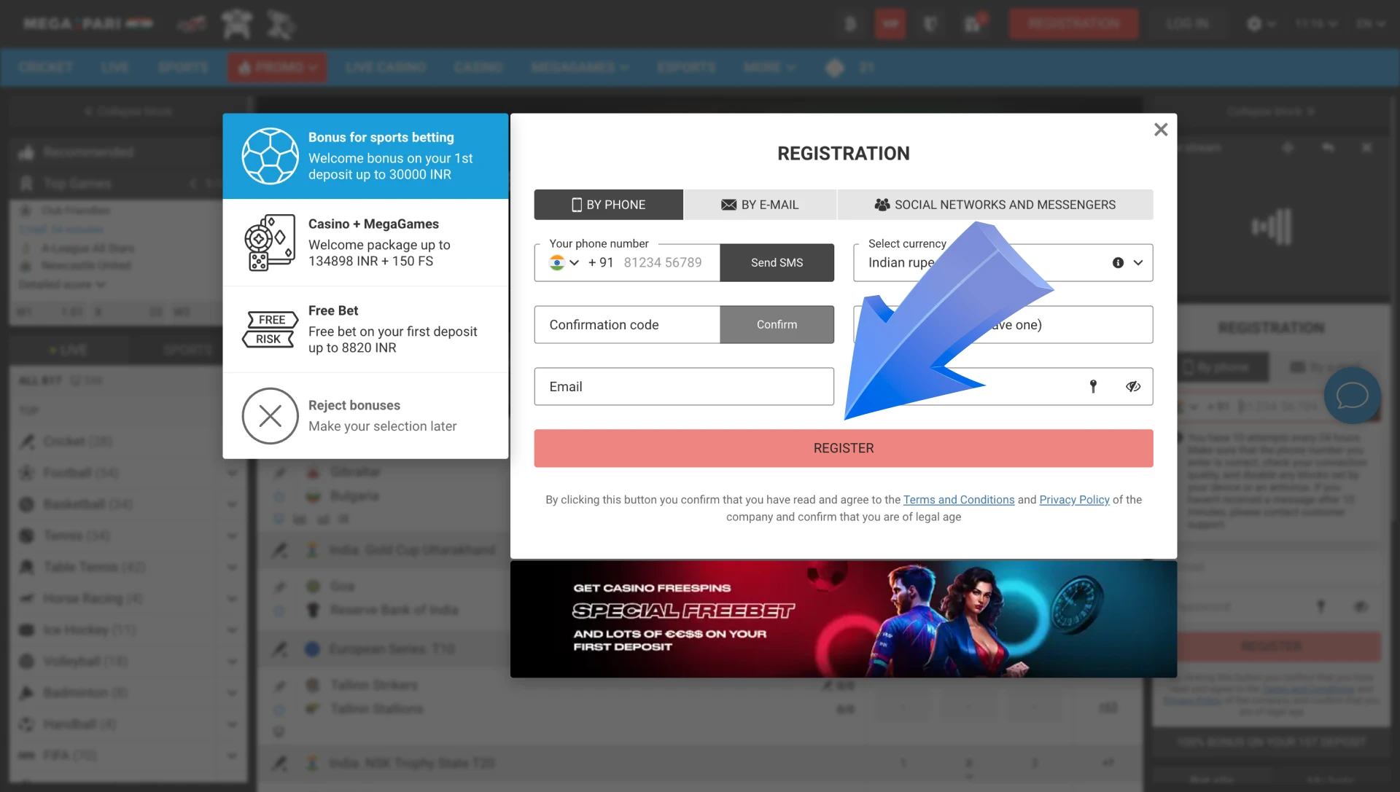Click the gift icon with notification badge
The image size is (1400, 792).
point(973,24)
